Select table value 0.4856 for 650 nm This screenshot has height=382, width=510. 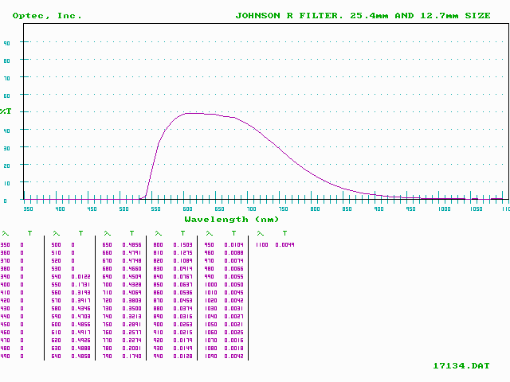point(131,244)
